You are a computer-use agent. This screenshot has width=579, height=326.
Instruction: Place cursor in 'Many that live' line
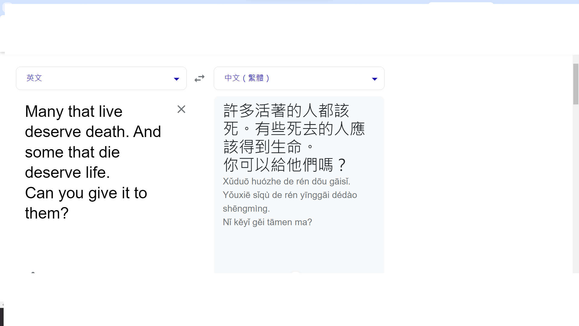click(74, 111)
